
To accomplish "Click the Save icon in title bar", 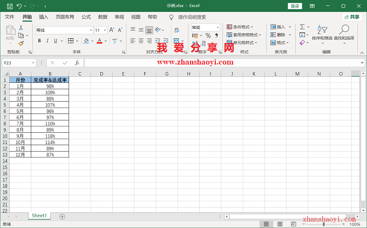I will click(x=10, y=6).
